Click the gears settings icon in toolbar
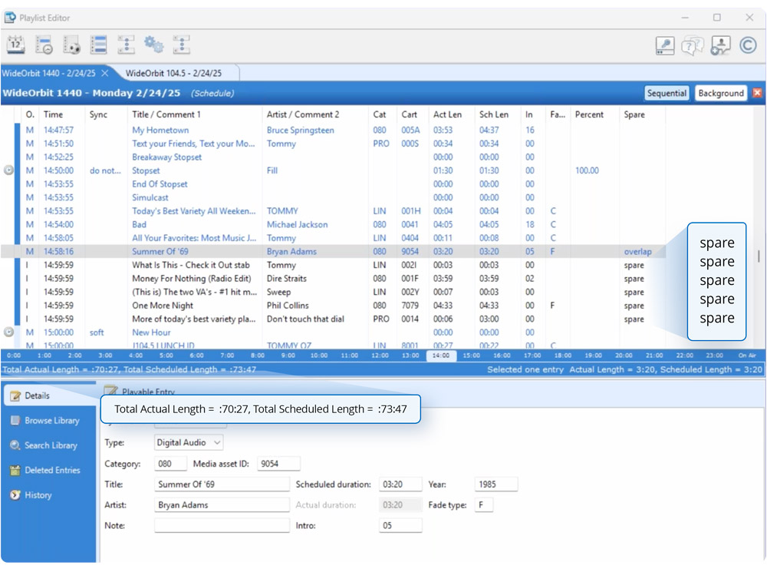 click(x=154, y=45)
